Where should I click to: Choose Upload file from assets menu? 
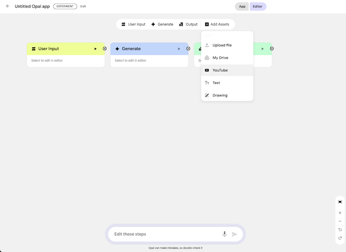(x=227, y=45)
